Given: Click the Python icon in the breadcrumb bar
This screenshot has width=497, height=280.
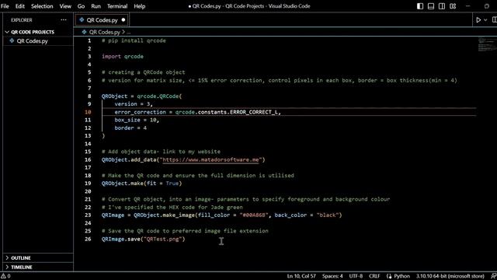Looking at the screenshot, I should click(84, 32).
